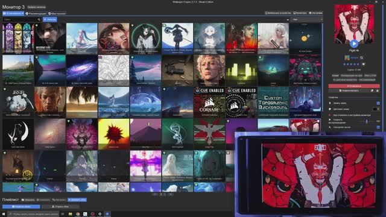Select the red spiky sun wallpaper on yellow
386x217 pixels.
[x=113, y=134]
